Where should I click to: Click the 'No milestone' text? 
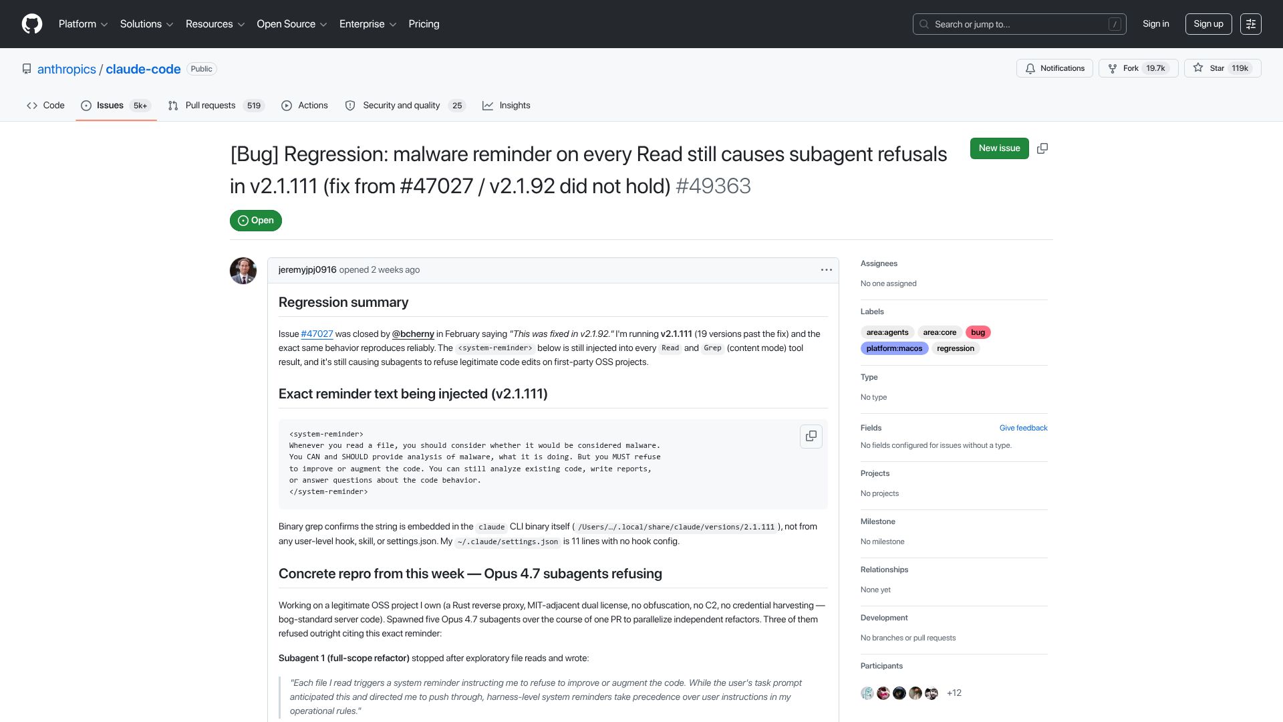click(x=882, y=541)
